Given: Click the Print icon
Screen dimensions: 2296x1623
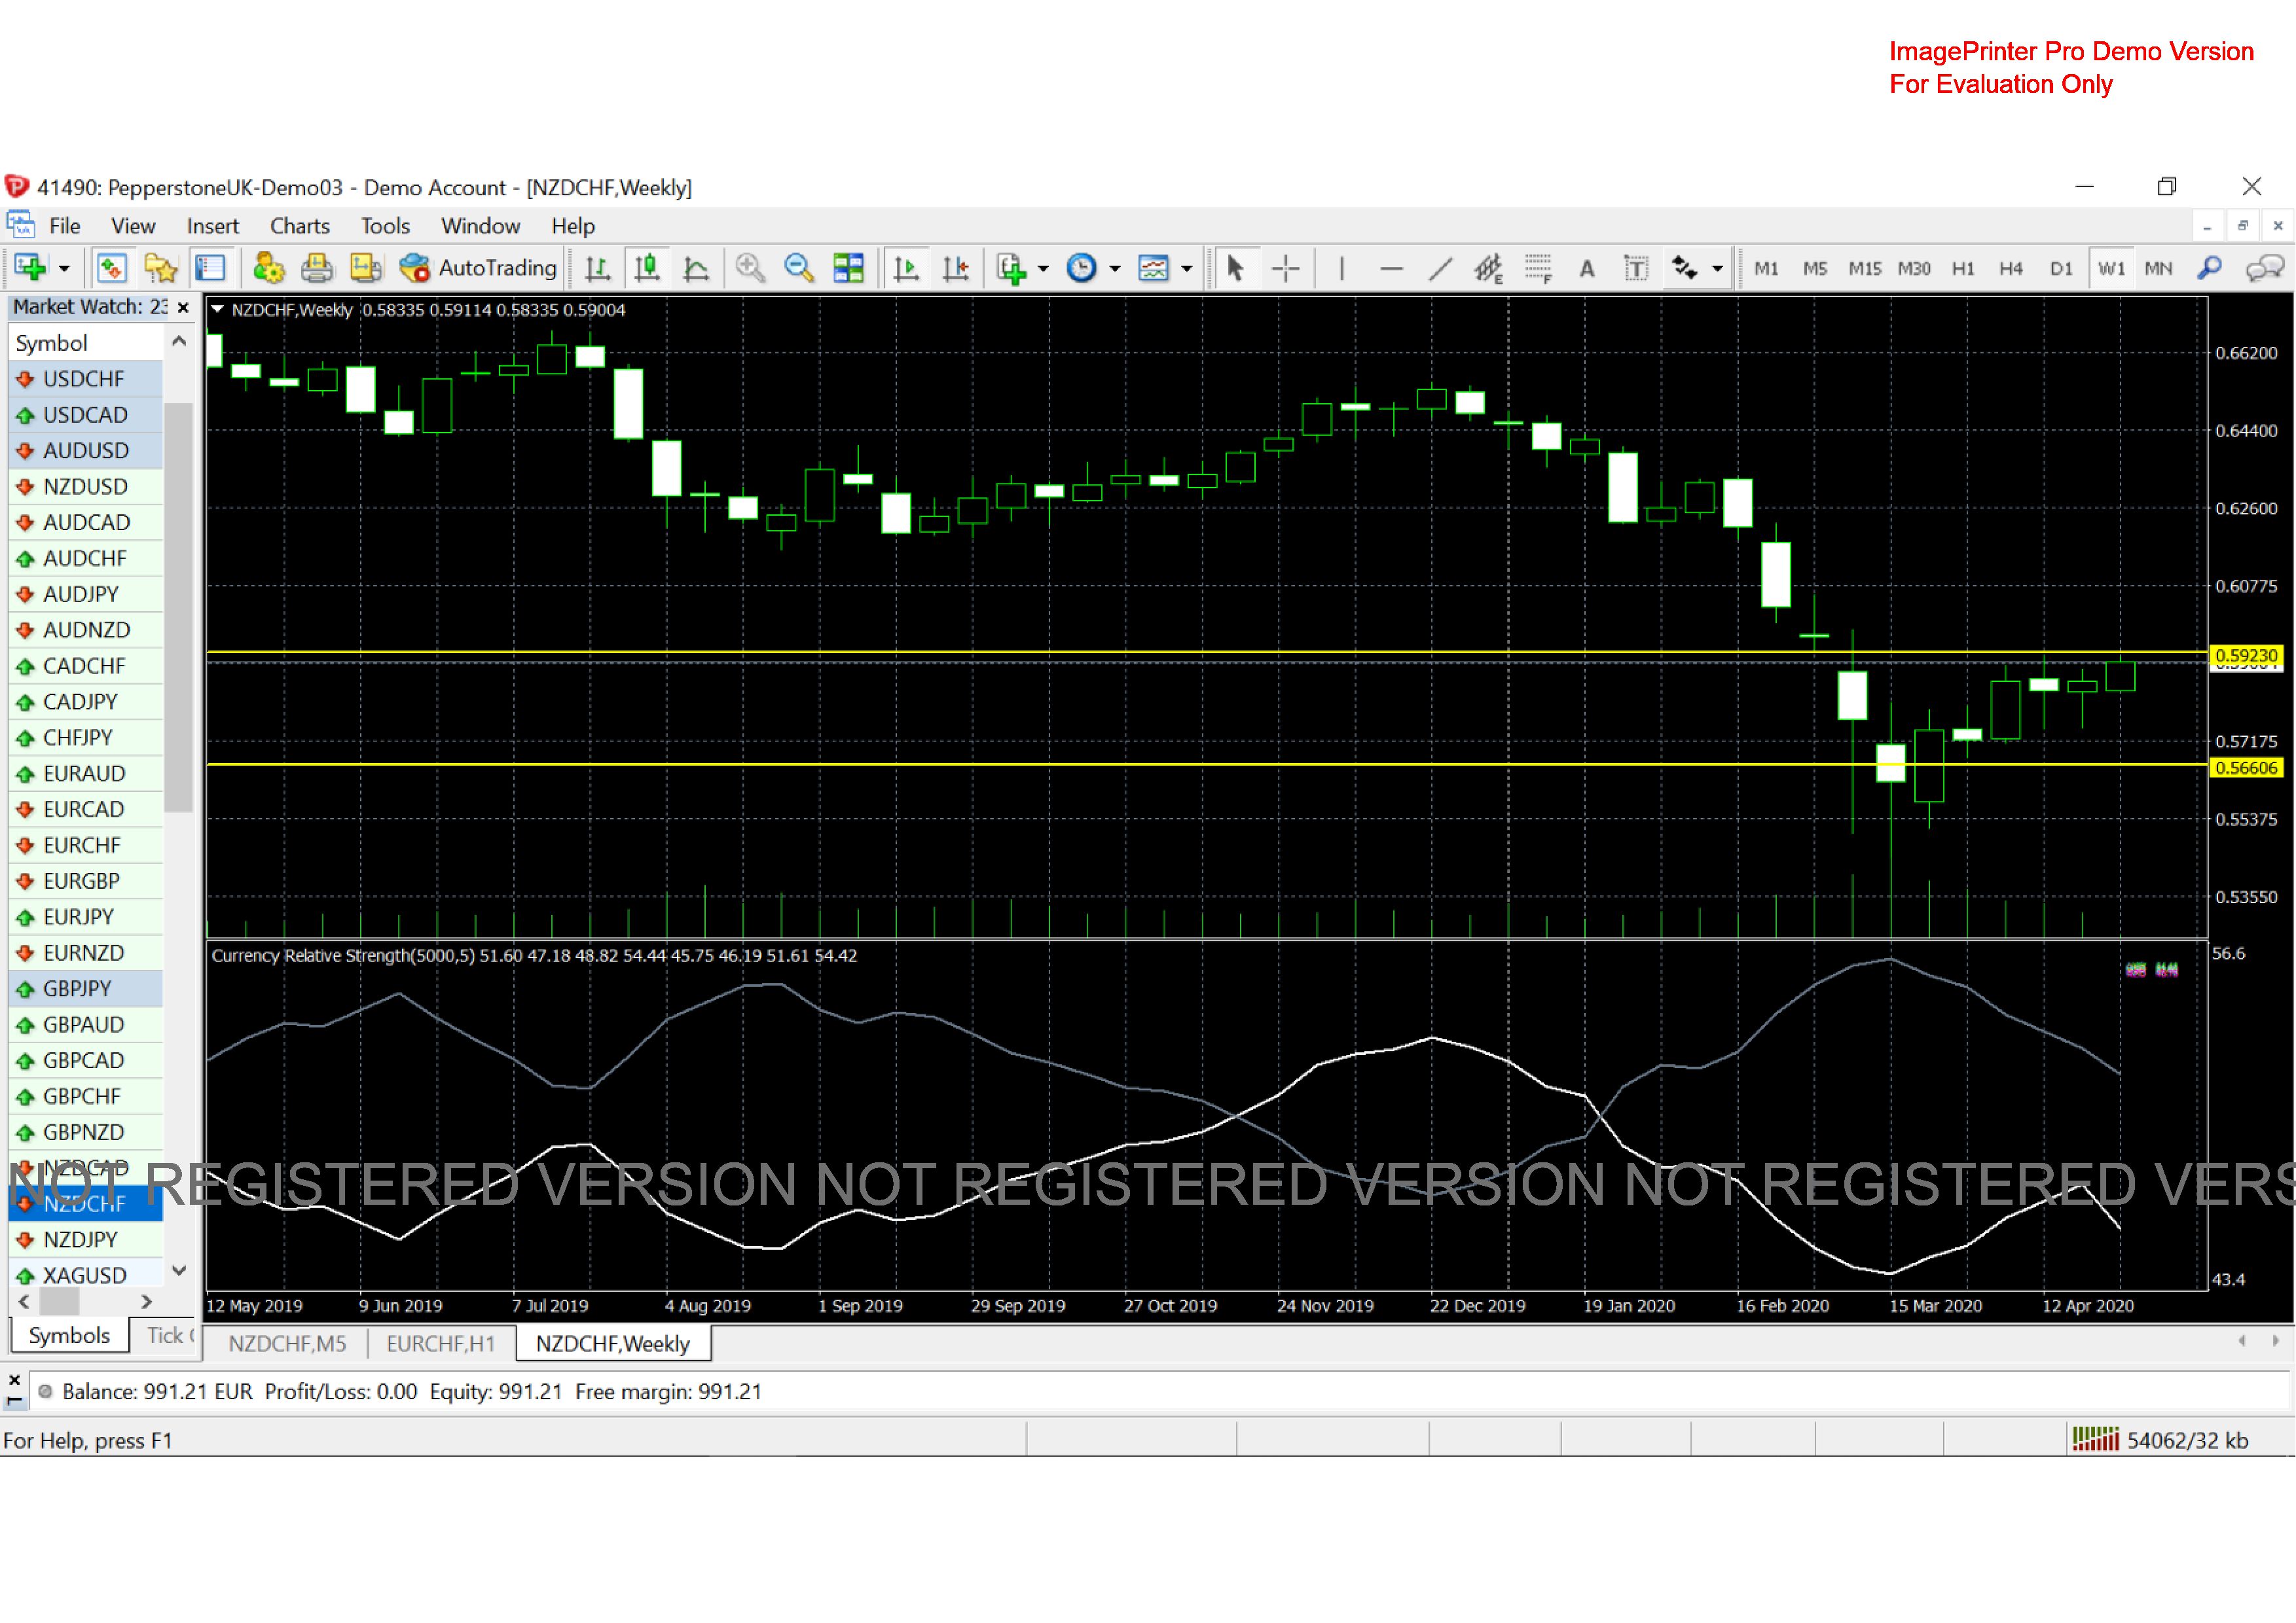Looking at the screenshot, I should click(317, 268).
